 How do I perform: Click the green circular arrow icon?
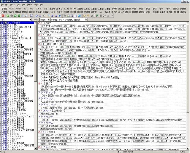click(x=8, y=16)
